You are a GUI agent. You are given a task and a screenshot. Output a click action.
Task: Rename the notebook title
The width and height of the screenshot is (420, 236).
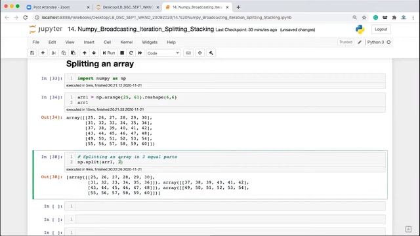click(140, 29)
